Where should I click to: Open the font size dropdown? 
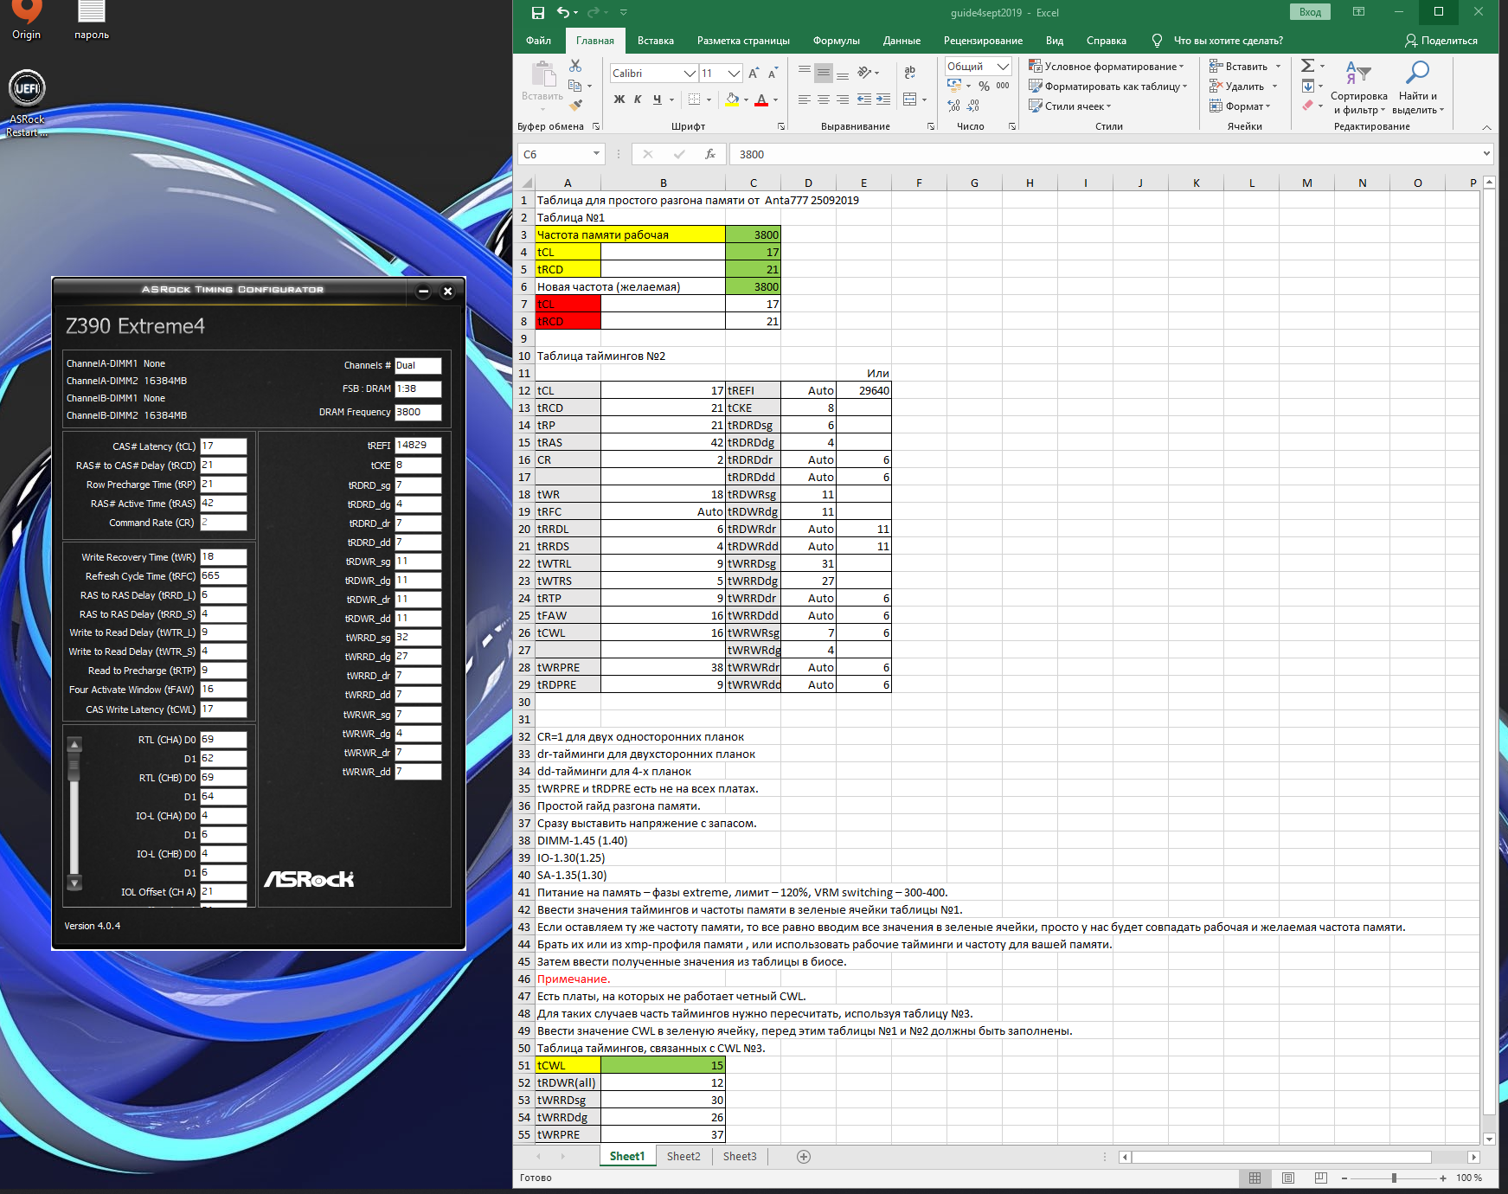pyautogui.click(x=734, y=74)
